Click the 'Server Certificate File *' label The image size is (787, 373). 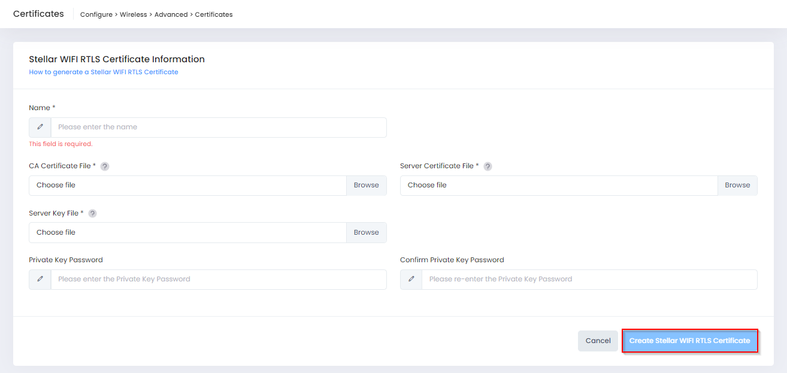(x=440, y=166)
